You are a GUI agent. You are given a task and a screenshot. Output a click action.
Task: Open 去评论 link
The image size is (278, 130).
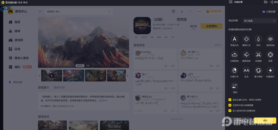tap(219, 45)
